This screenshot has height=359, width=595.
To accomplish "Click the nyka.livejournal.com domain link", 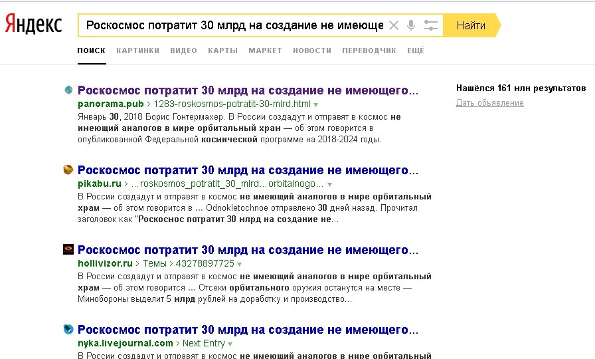I will [126, 343].
